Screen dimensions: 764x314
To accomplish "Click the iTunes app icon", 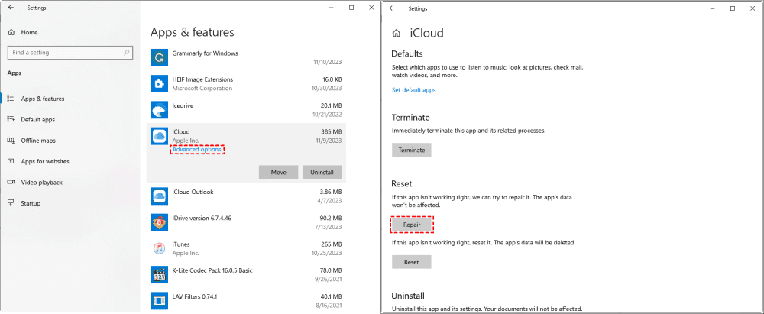I will tap(160, 248).
